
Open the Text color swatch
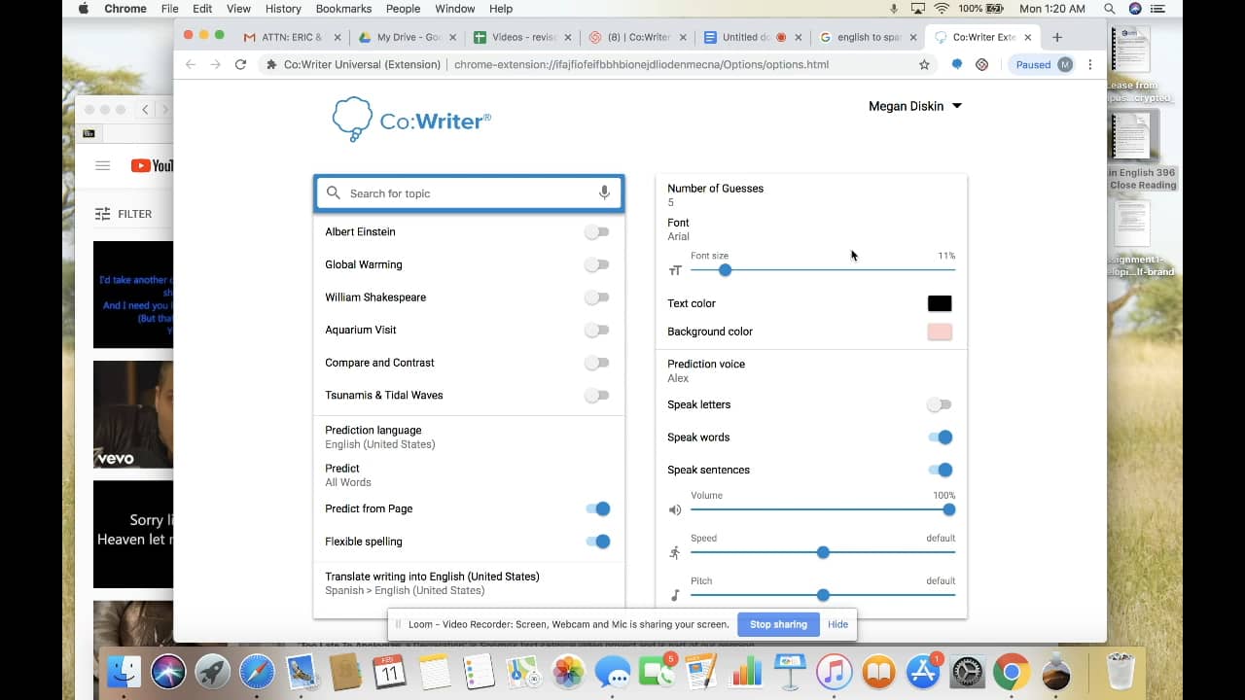(940, 303)
